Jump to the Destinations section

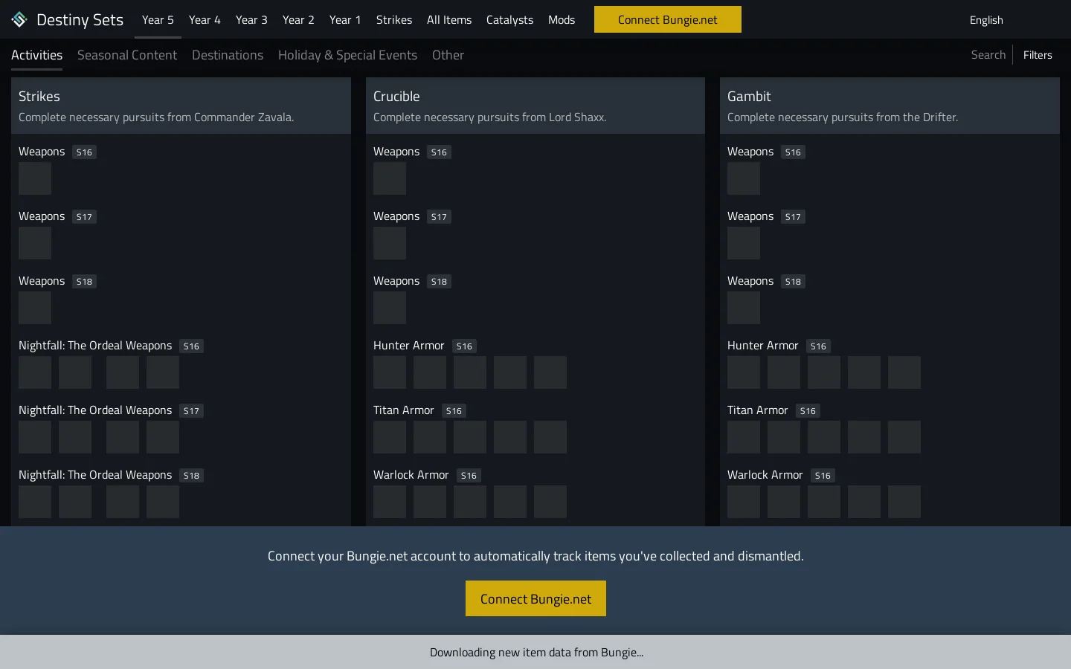pos(228,55)
